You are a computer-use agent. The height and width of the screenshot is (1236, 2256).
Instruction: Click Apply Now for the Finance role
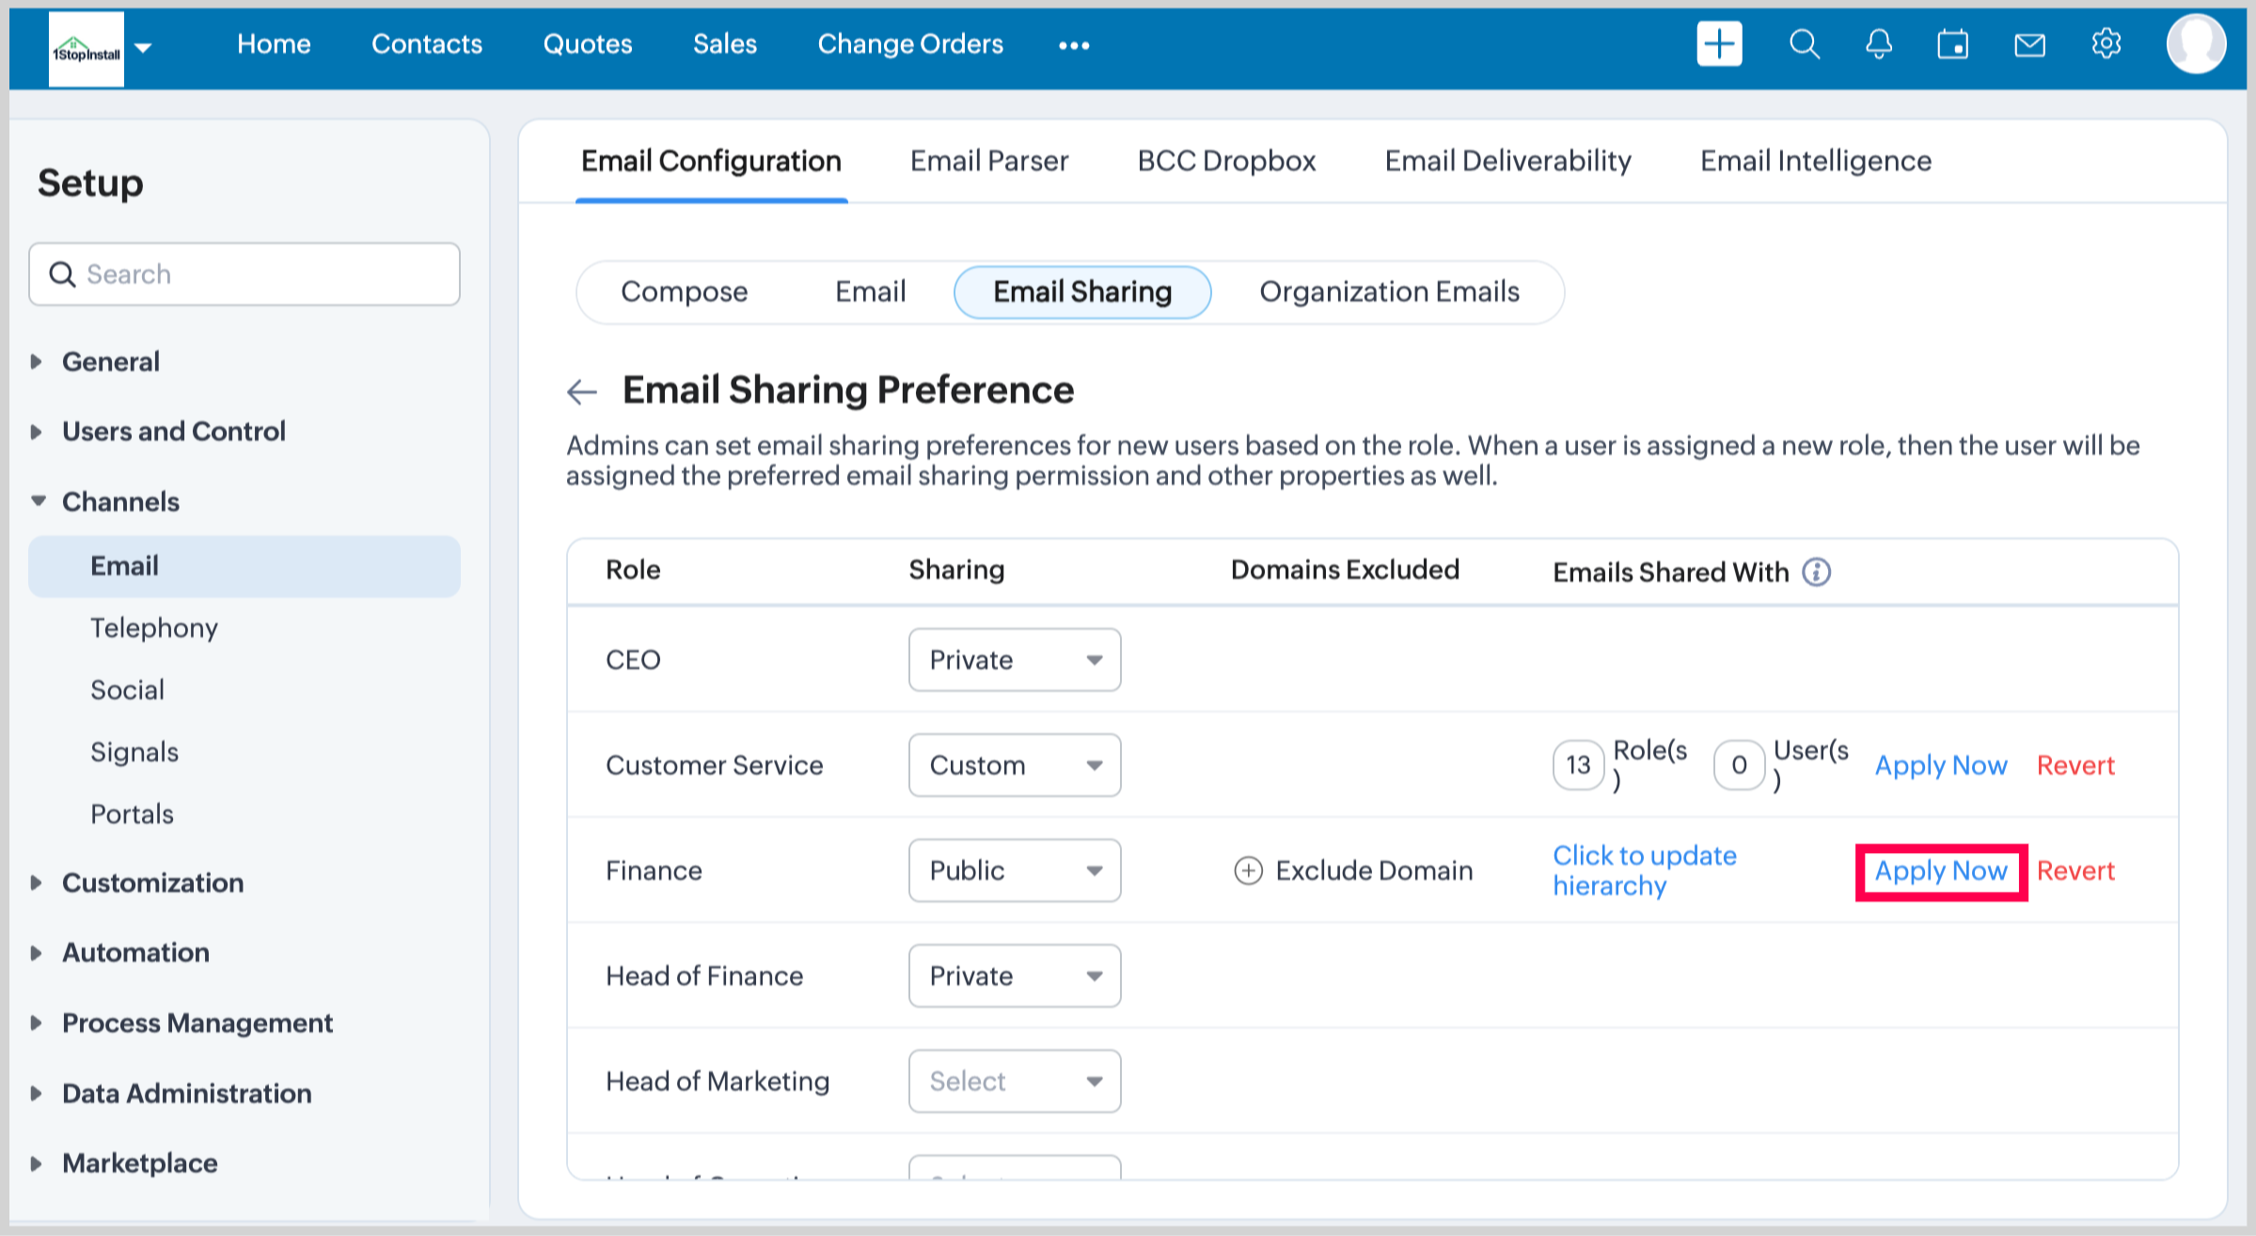tap(1940, 871)
